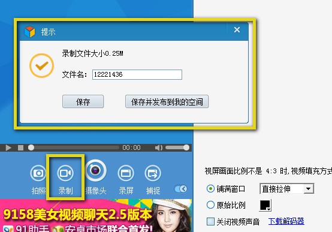Open the 摄像头 webcam icon
The height and width of the screenshot is (232, 332).
pos(95,171)
